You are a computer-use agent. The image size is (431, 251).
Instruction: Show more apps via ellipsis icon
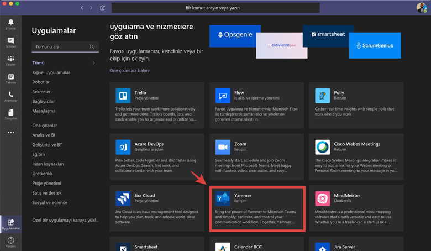point(10,133)
